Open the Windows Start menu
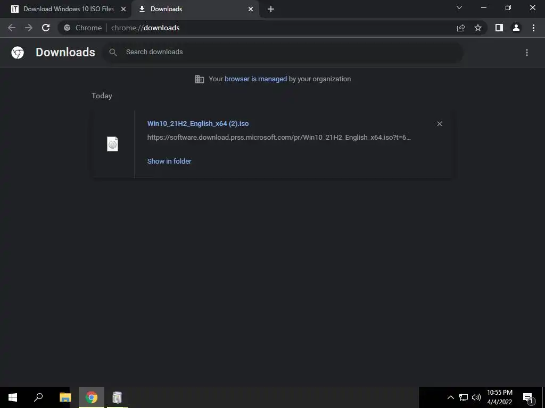The width and height of the screenshot is (545, 408). pyautogui.click(x=13, y=397)
